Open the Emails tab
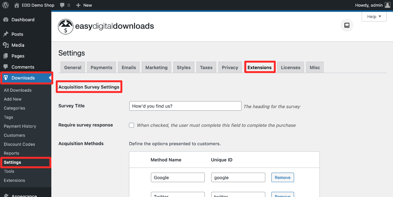Viewport: 393px width, 197px height. [129, 67]
